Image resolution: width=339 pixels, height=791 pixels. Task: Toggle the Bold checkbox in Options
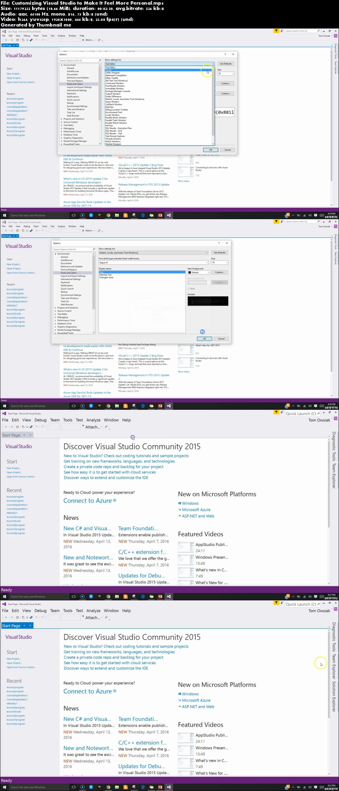(189, 289)
